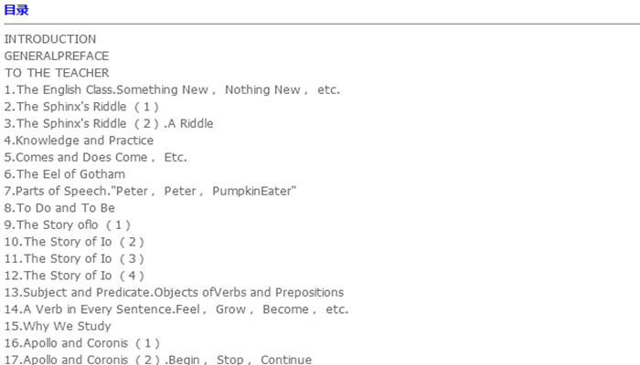Click chapter 13 Subject and Predicate
Viewport: 640px width, 365px height.
(174, 292)
